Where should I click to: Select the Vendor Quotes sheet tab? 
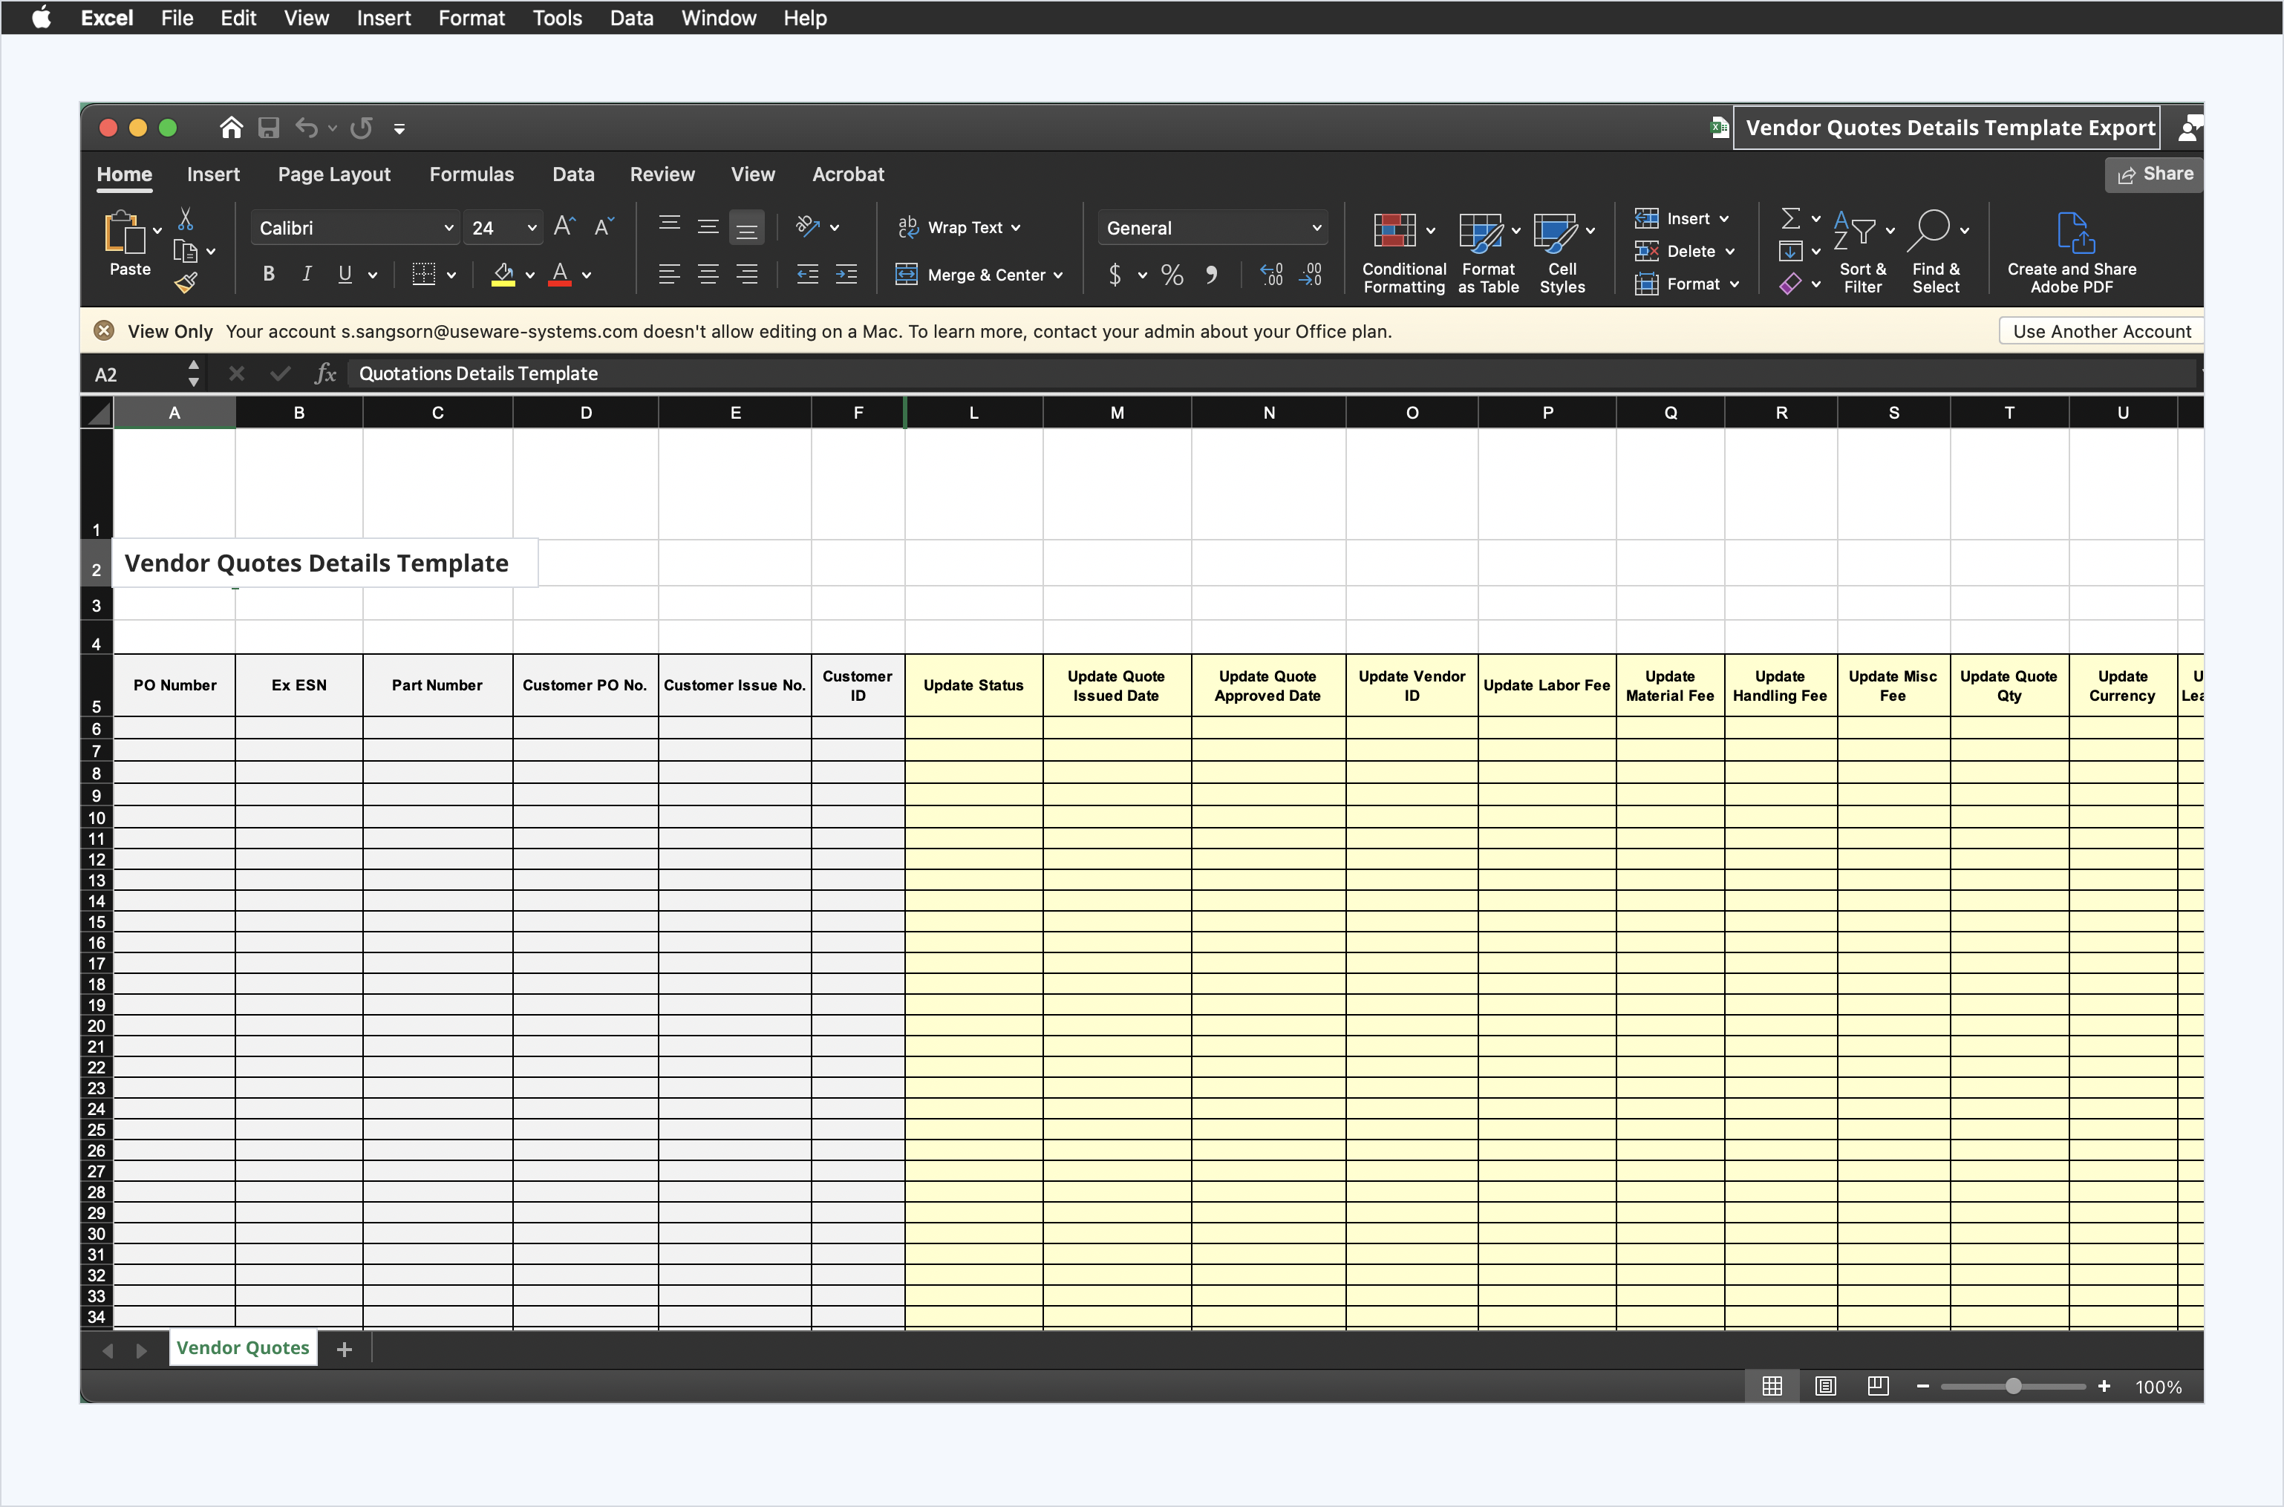click(242, 1347)
